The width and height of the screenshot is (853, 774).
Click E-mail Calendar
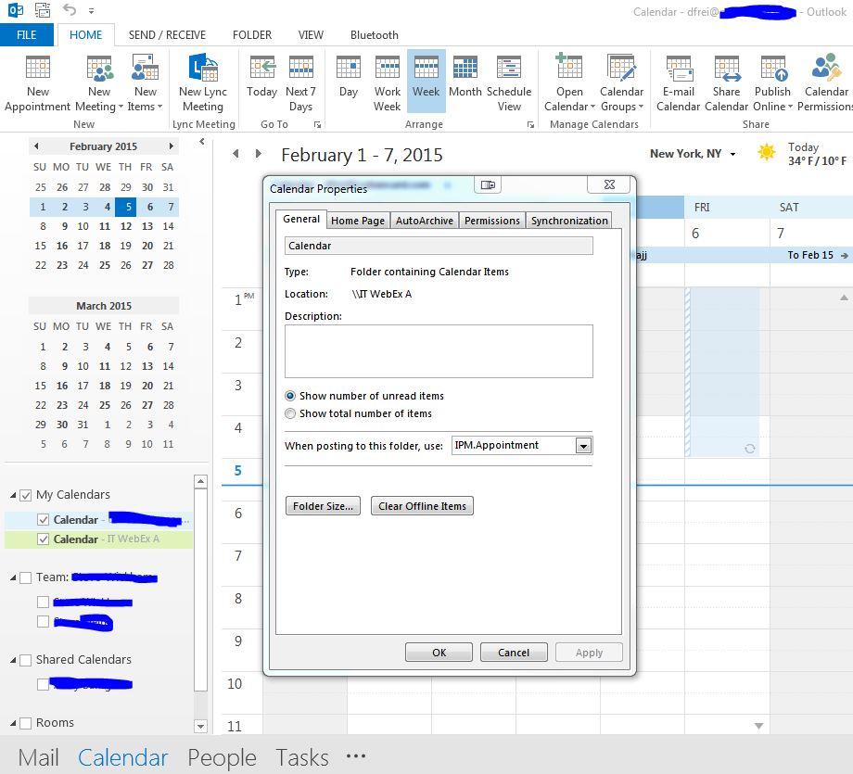point(678,82)
